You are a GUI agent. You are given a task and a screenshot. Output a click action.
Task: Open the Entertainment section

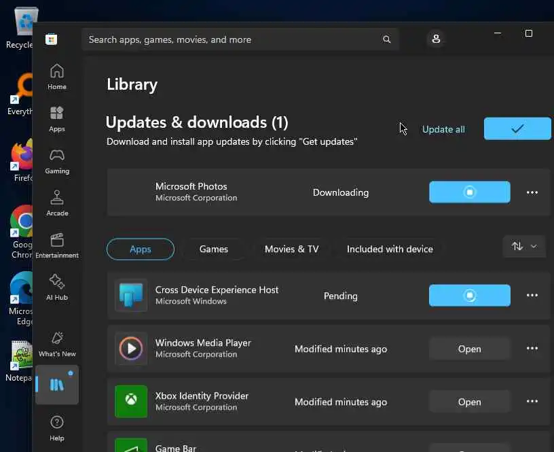coord(57,245)
